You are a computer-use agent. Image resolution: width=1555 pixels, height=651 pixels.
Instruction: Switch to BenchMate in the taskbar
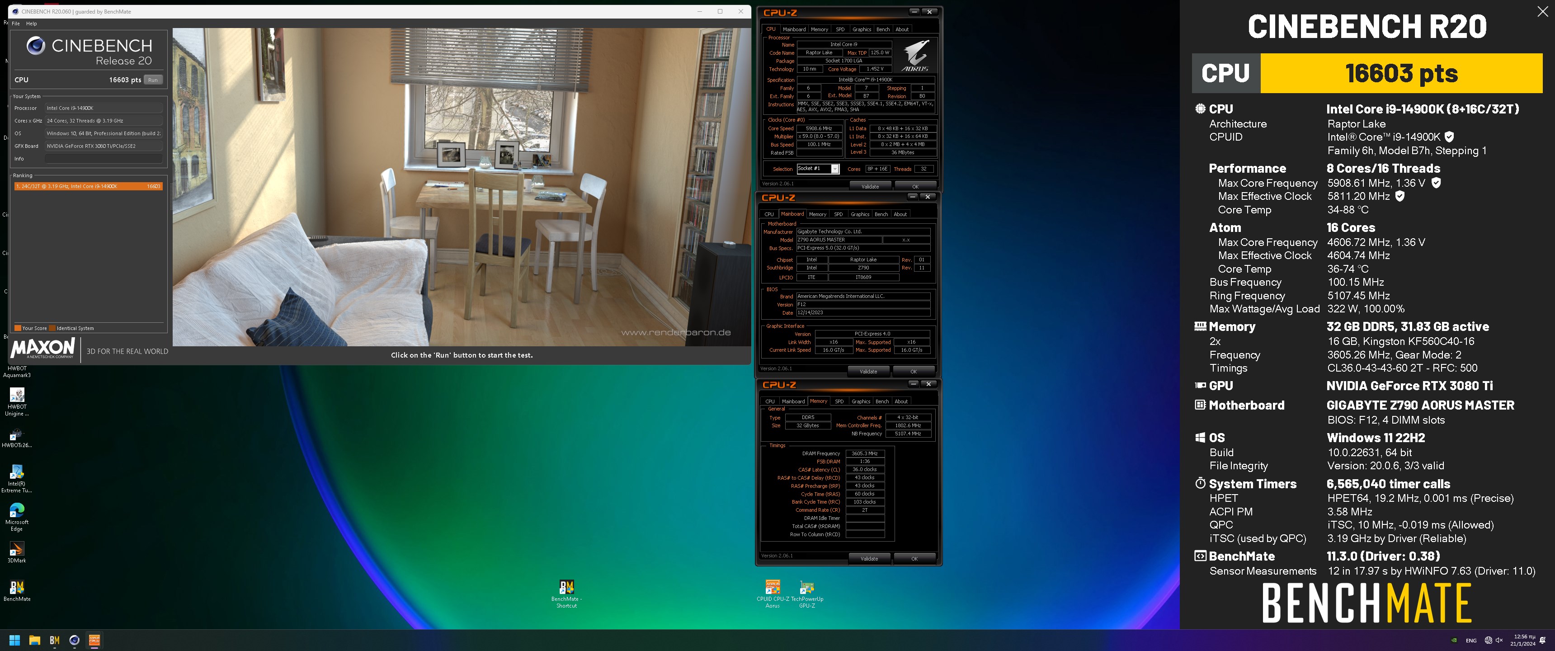pyautogui.click(x=54, y=640)
